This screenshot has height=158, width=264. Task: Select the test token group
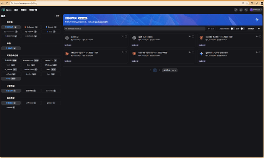click(51, 74)
